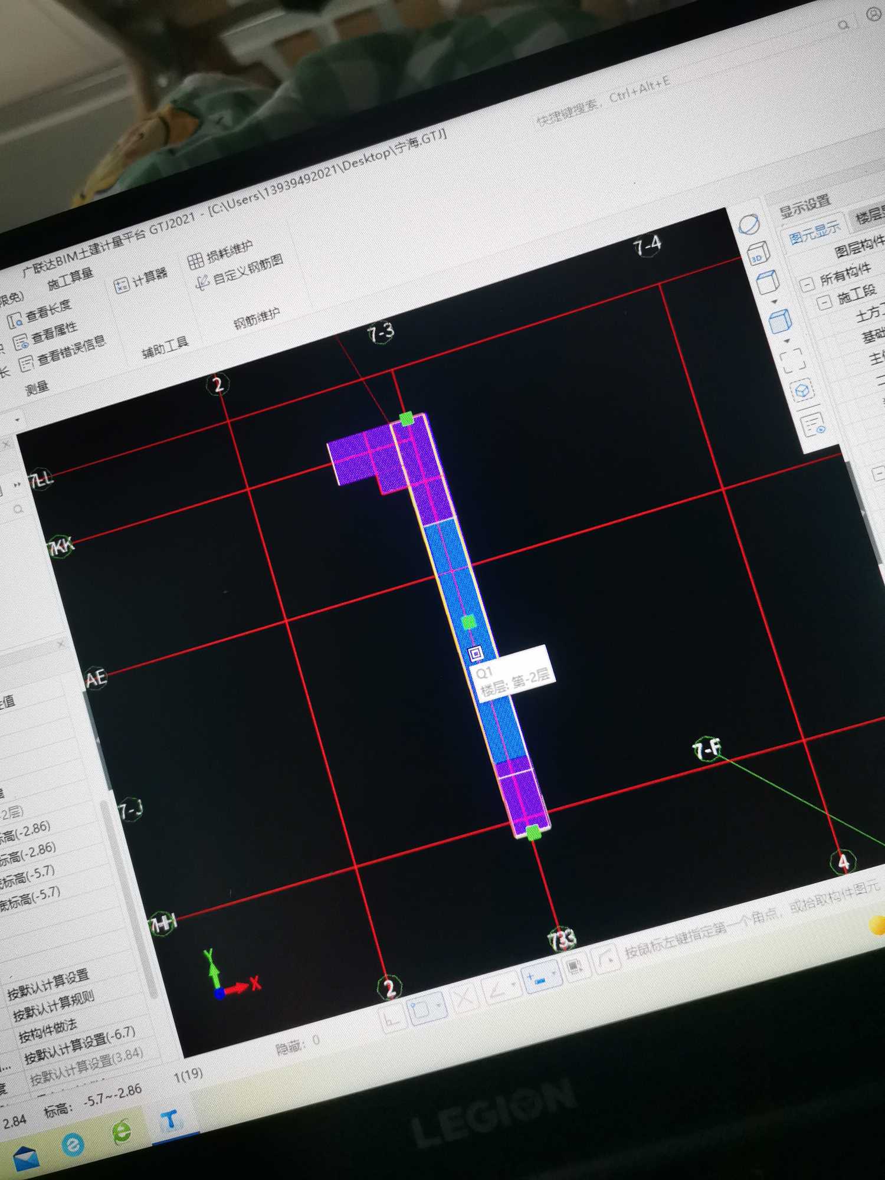Click the zoom extents bracket icon

[792, 359]
